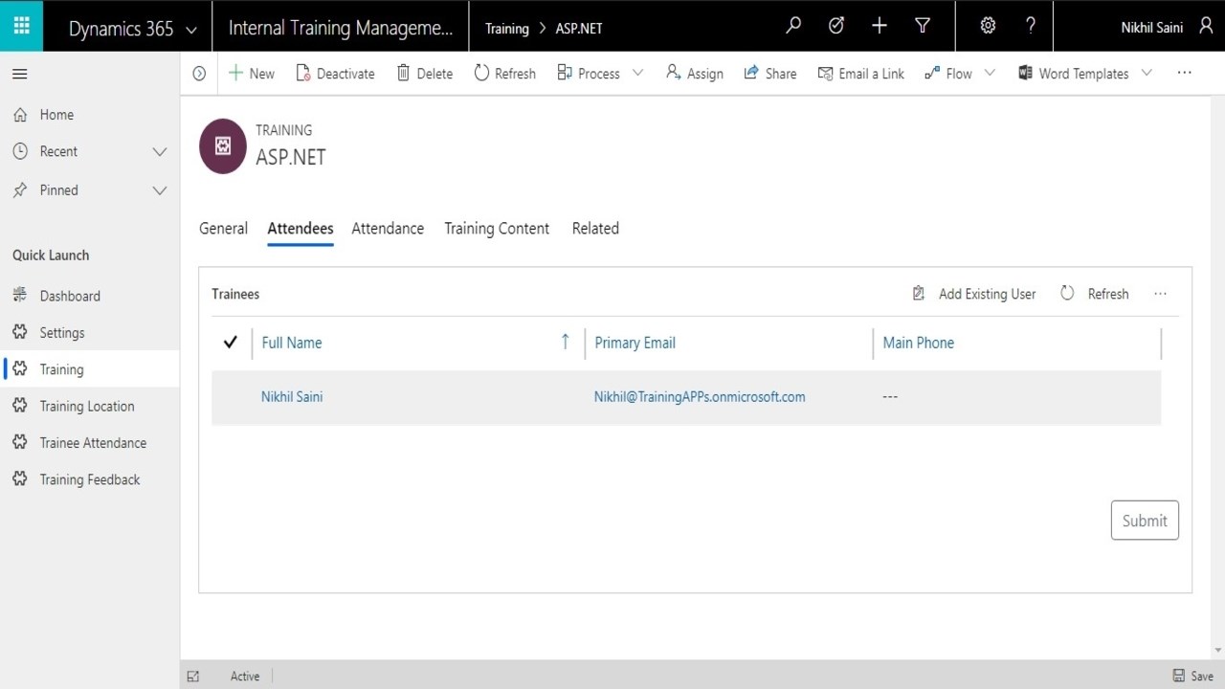This screenshot has height=689, width=1225.
Task: Switch to the General tab
Action: [223, 229]
